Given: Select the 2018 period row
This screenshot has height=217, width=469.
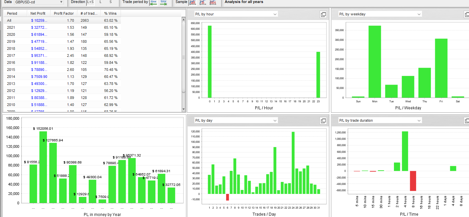Looking at the screenshot, I should [62, 48].
